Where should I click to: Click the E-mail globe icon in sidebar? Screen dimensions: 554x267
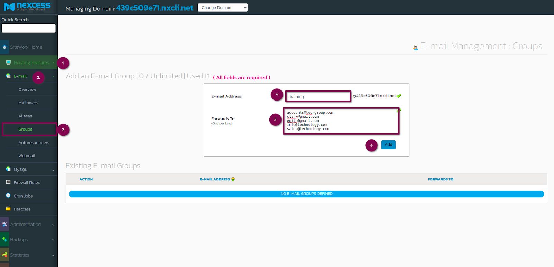pyautogui.click(x=8, y=76)
